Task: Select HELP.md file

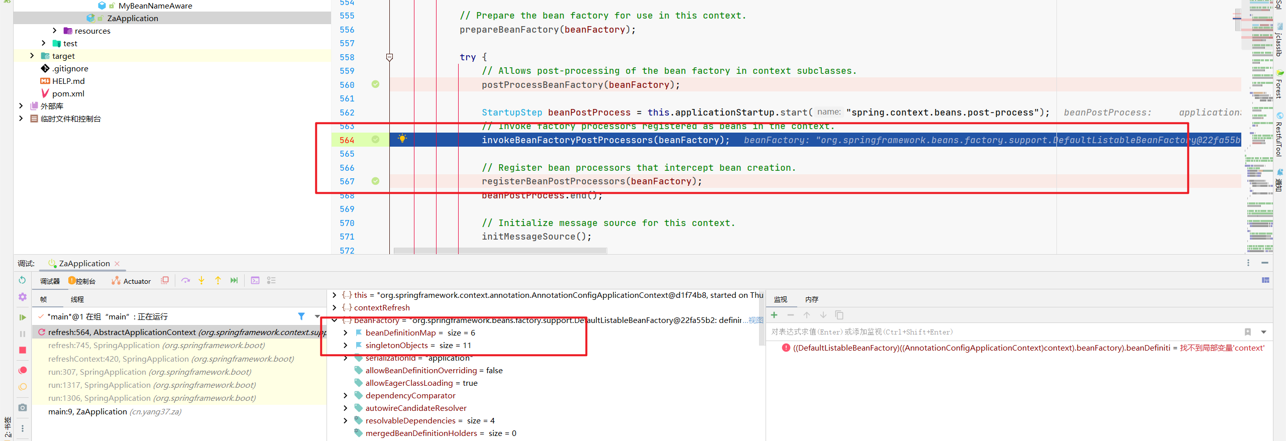Action: coord(68,81)
